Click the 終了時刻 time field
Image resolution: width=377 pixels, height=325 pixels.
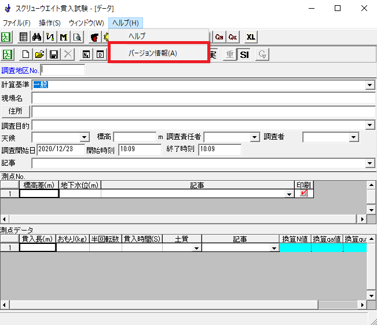pyautogui.click(x=219, y=149)
